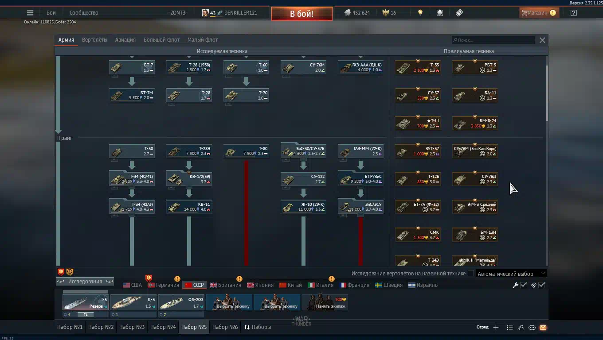Select preset Набор №3
This screenshot has height=340, width=603.
pos(132,327)
